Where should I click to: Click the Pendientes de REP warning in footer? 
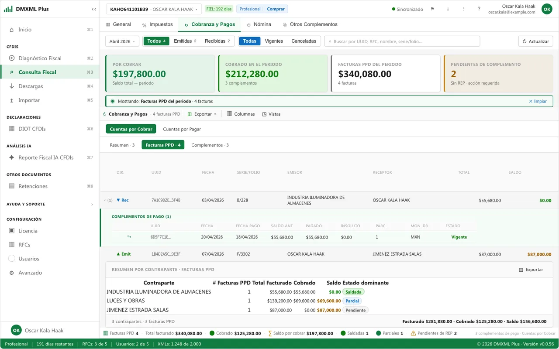click(x=434, y=333)
